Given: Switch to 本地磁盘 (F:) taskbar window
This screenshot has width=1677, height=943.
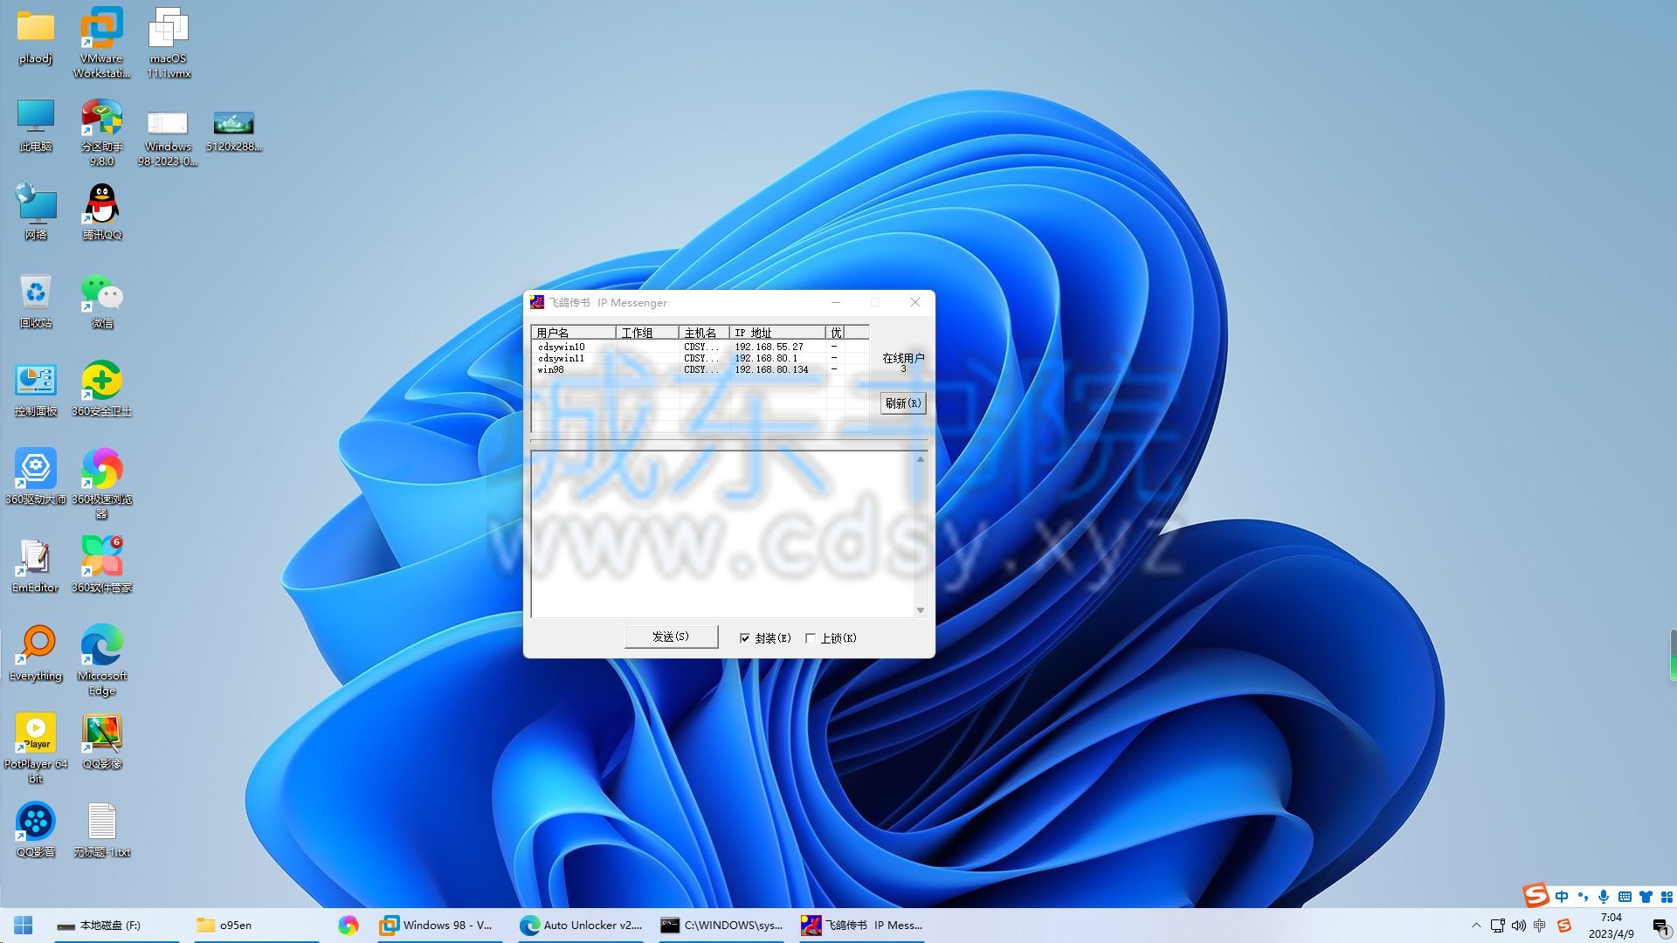Looking at the screenshot, I should click(x=116, y=925).
